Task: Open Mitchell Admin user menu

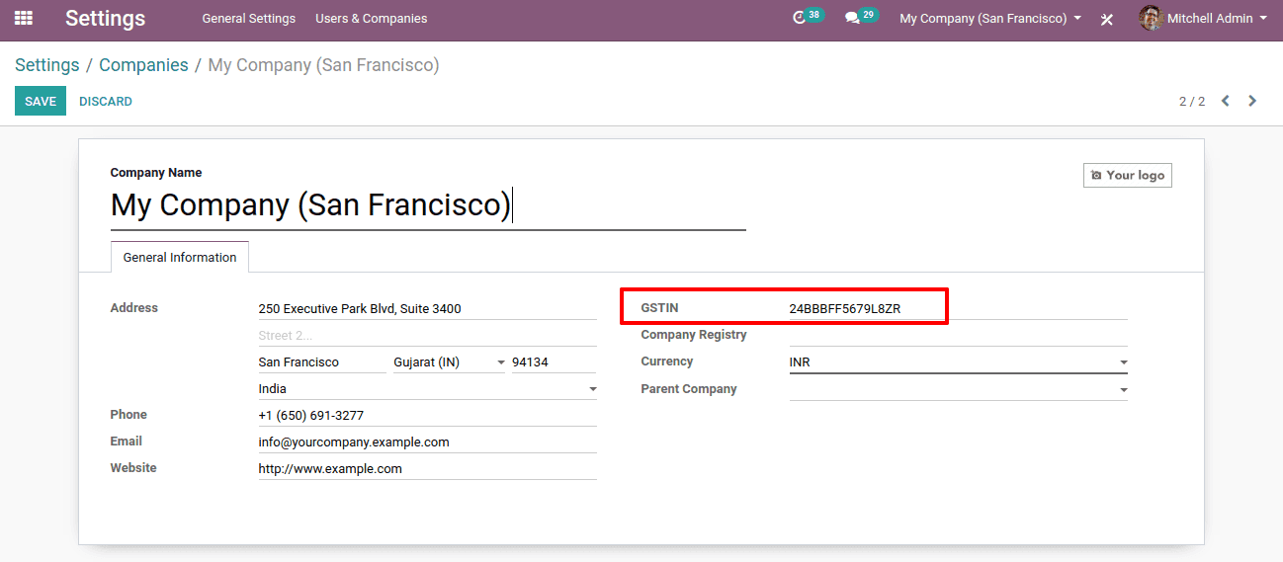Action: 1203,18
